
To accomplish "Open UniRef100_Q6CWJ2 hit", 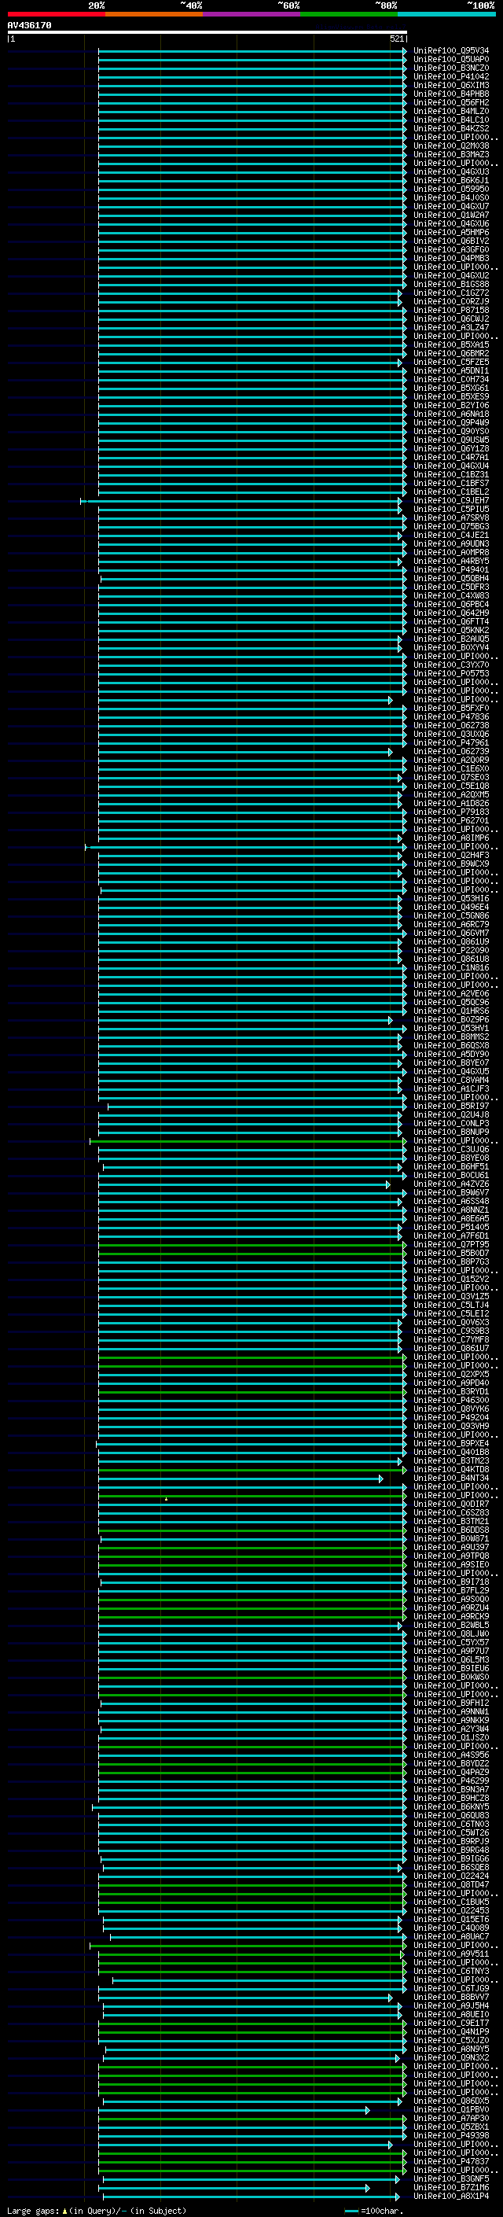I will click(x=450, y=319).
